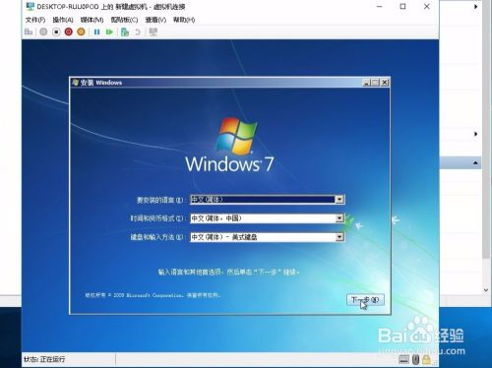This screenshot has height=368, width=492.
Task: Click the keyboard icon in the status bar
Action: pos(403,360)
